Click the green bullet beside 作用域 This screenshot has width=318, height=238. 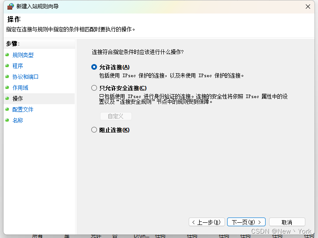(x=7, y=88)
